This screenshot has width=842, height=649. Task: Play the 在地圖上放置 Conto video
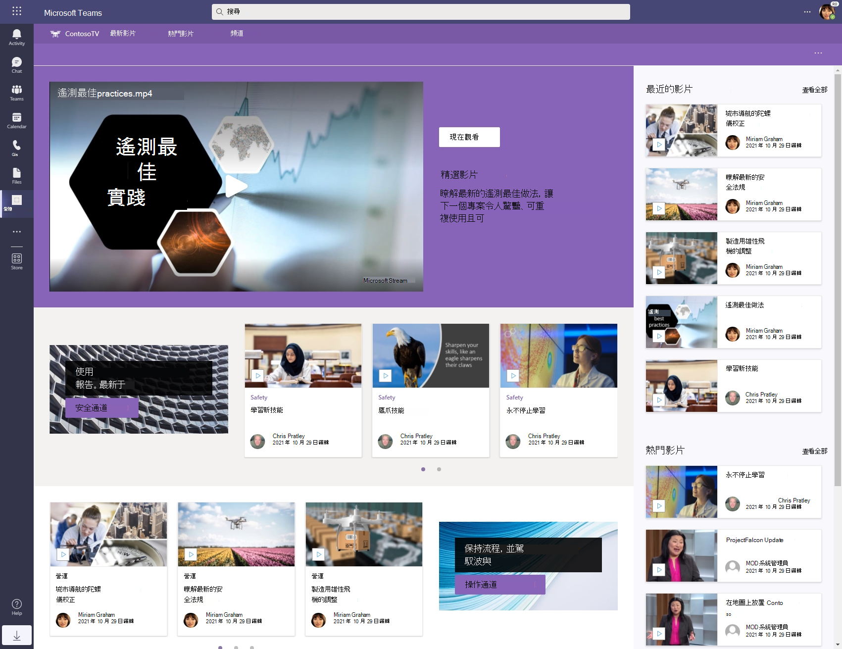pyautogui.click(x=659, y=633)
